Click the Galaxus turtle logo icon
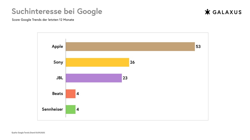This screenshot has width=250, height=140. [x=207, y=12]
